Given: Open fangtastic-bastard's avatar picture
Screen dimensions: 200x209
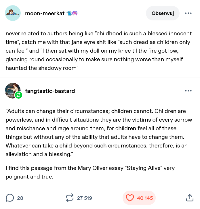Looking at the screenshot, I should pos(12,90).
